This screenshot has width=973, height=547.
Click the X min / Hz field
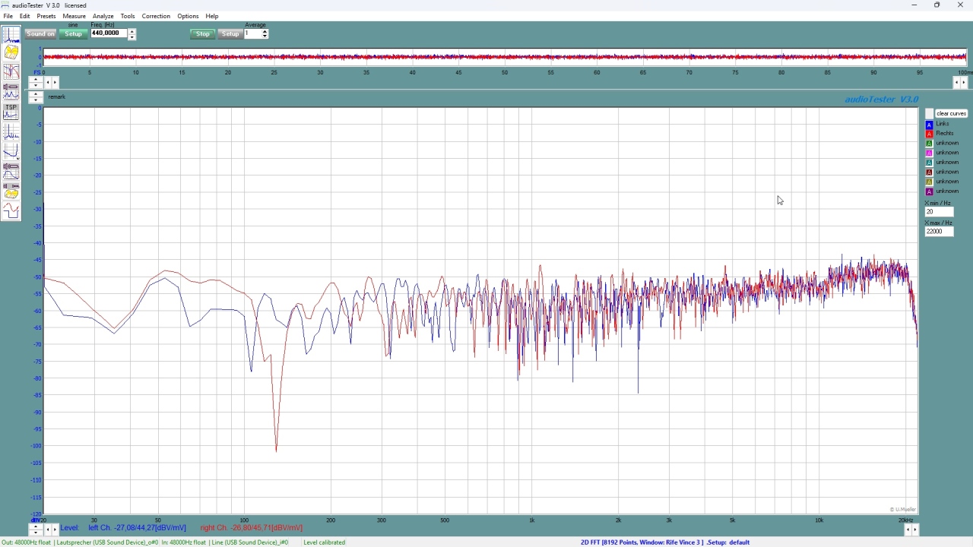pyautogui.click(x=939, y=212)
